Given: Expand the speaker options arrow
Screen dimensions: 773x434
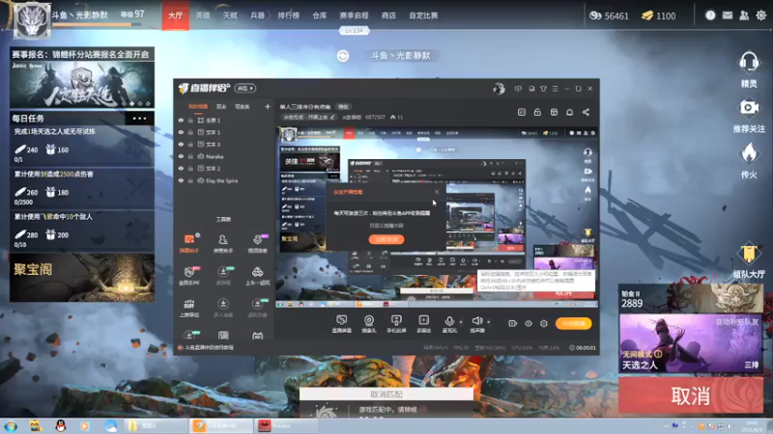Looking at the screenshot, I should 489,322.
